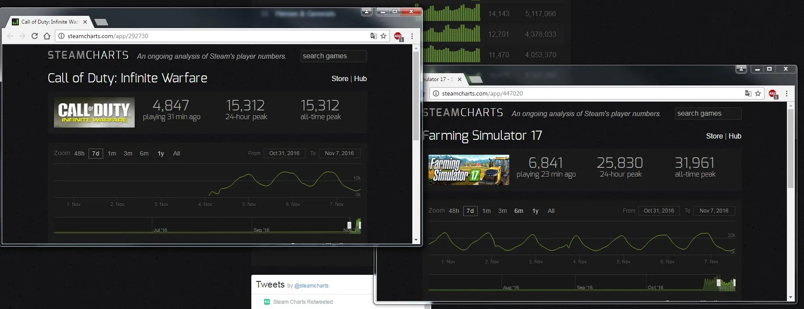Bookmark the Call of Duty page with star icon
This screenshot has height=309, width=804.
383,36
